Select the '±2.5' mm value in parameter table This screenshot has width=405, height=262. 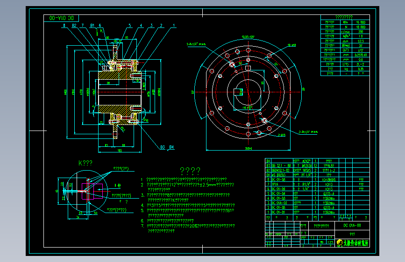click(x=361, y=41)
